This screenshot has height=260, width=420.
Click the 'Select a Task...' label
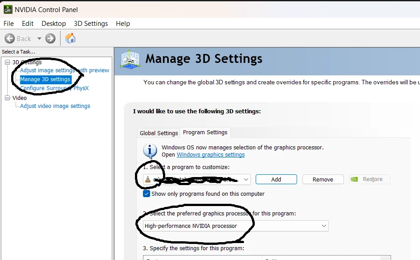coord(18,52)
